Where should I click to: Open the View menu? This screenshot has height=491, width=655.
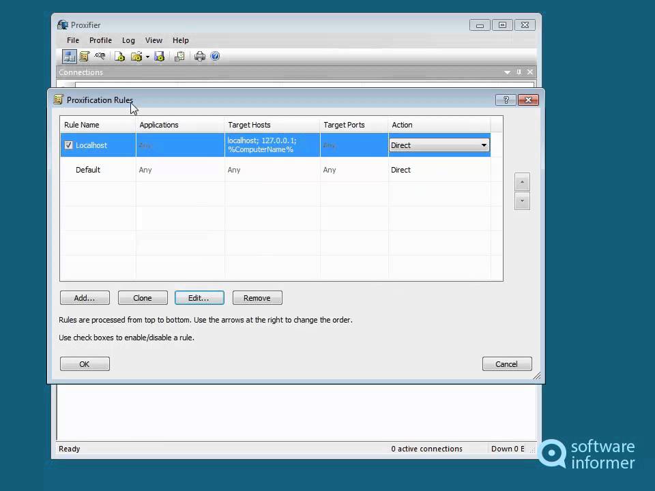click(x=154, y=40)
